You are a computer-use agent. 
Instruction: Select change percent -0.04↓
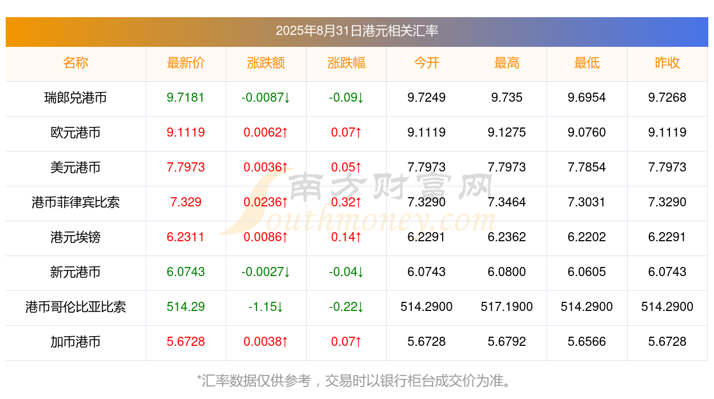[x=346, y=272]
